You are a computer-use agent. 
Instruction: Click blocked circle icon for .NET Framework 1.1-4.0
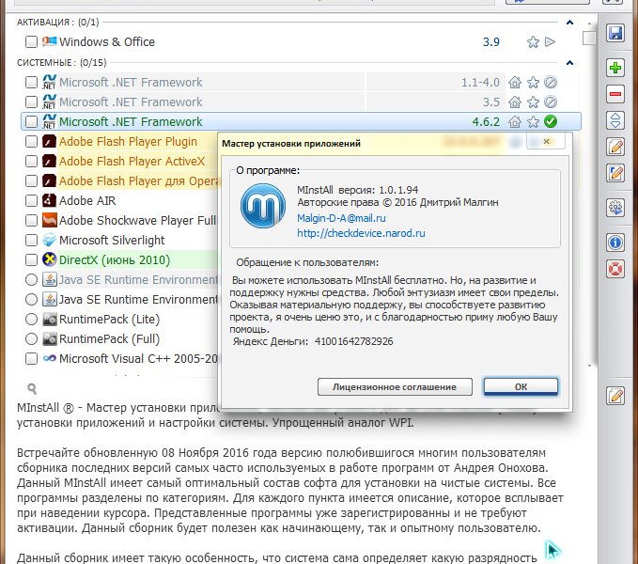[551, 82]
